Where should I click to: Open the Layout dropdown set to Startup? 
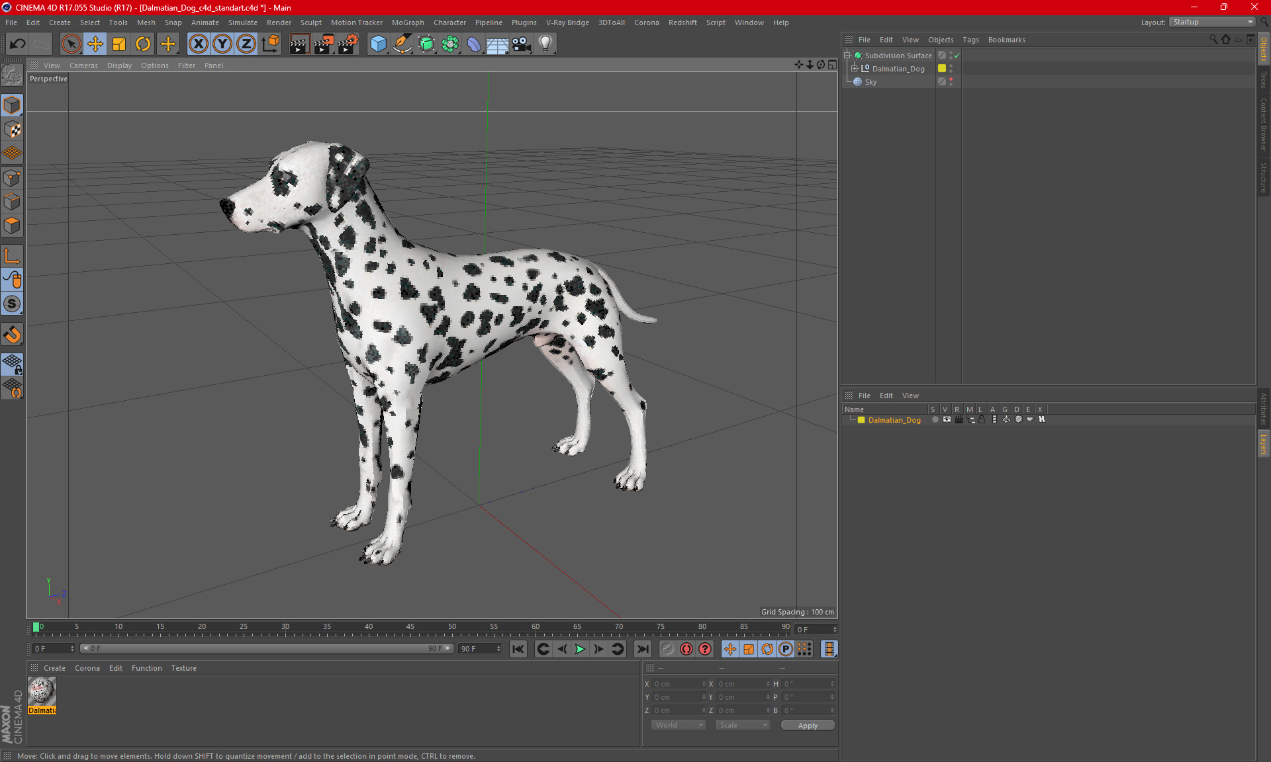click(x=1212, y=22)
